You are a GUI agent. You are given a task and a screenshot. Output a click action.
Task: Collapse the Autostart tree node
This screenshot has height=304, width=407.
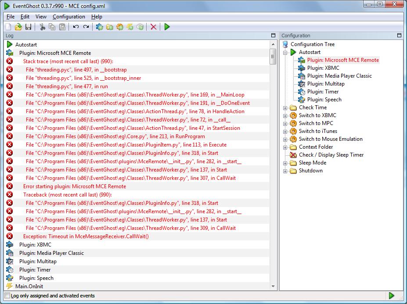pos(285,53)
